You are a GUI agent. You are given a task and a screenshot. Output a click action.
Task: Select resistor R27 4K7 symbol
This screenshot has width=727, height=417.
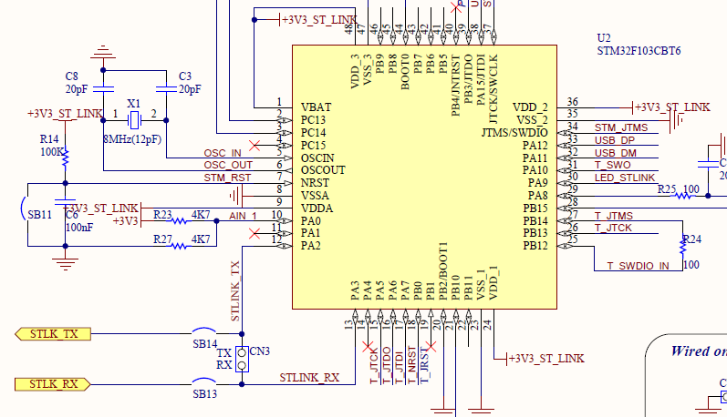(x=179, y=246)
